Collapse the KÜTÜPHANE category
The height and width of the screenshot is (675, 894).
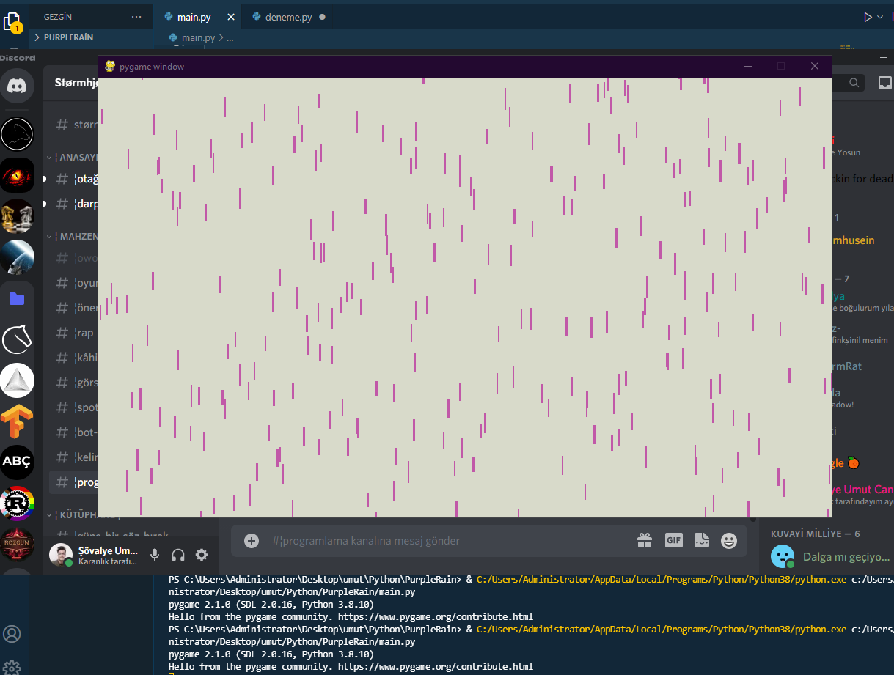[x=73, y=515]
